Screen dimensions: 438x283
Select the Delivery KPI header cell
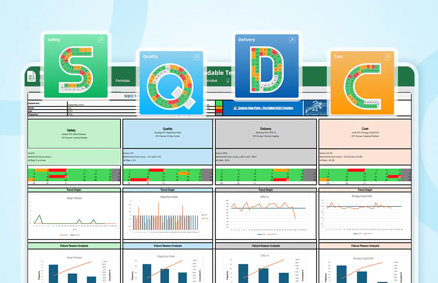pos(266,134)
